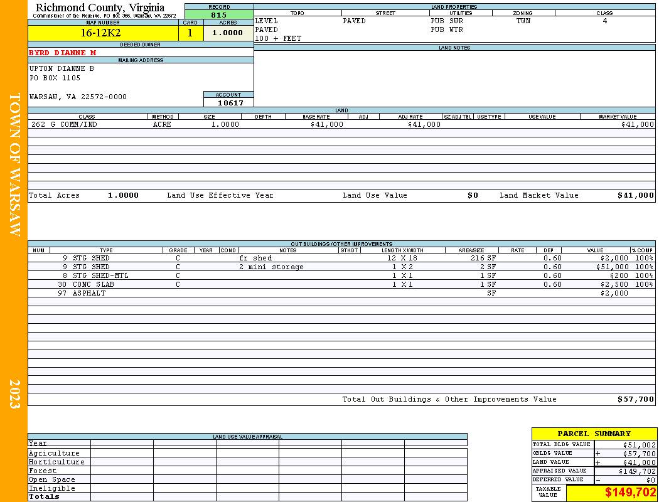659x502 pixels.
Task: Click utilities value PUB WTR
Action: [447, 30]
